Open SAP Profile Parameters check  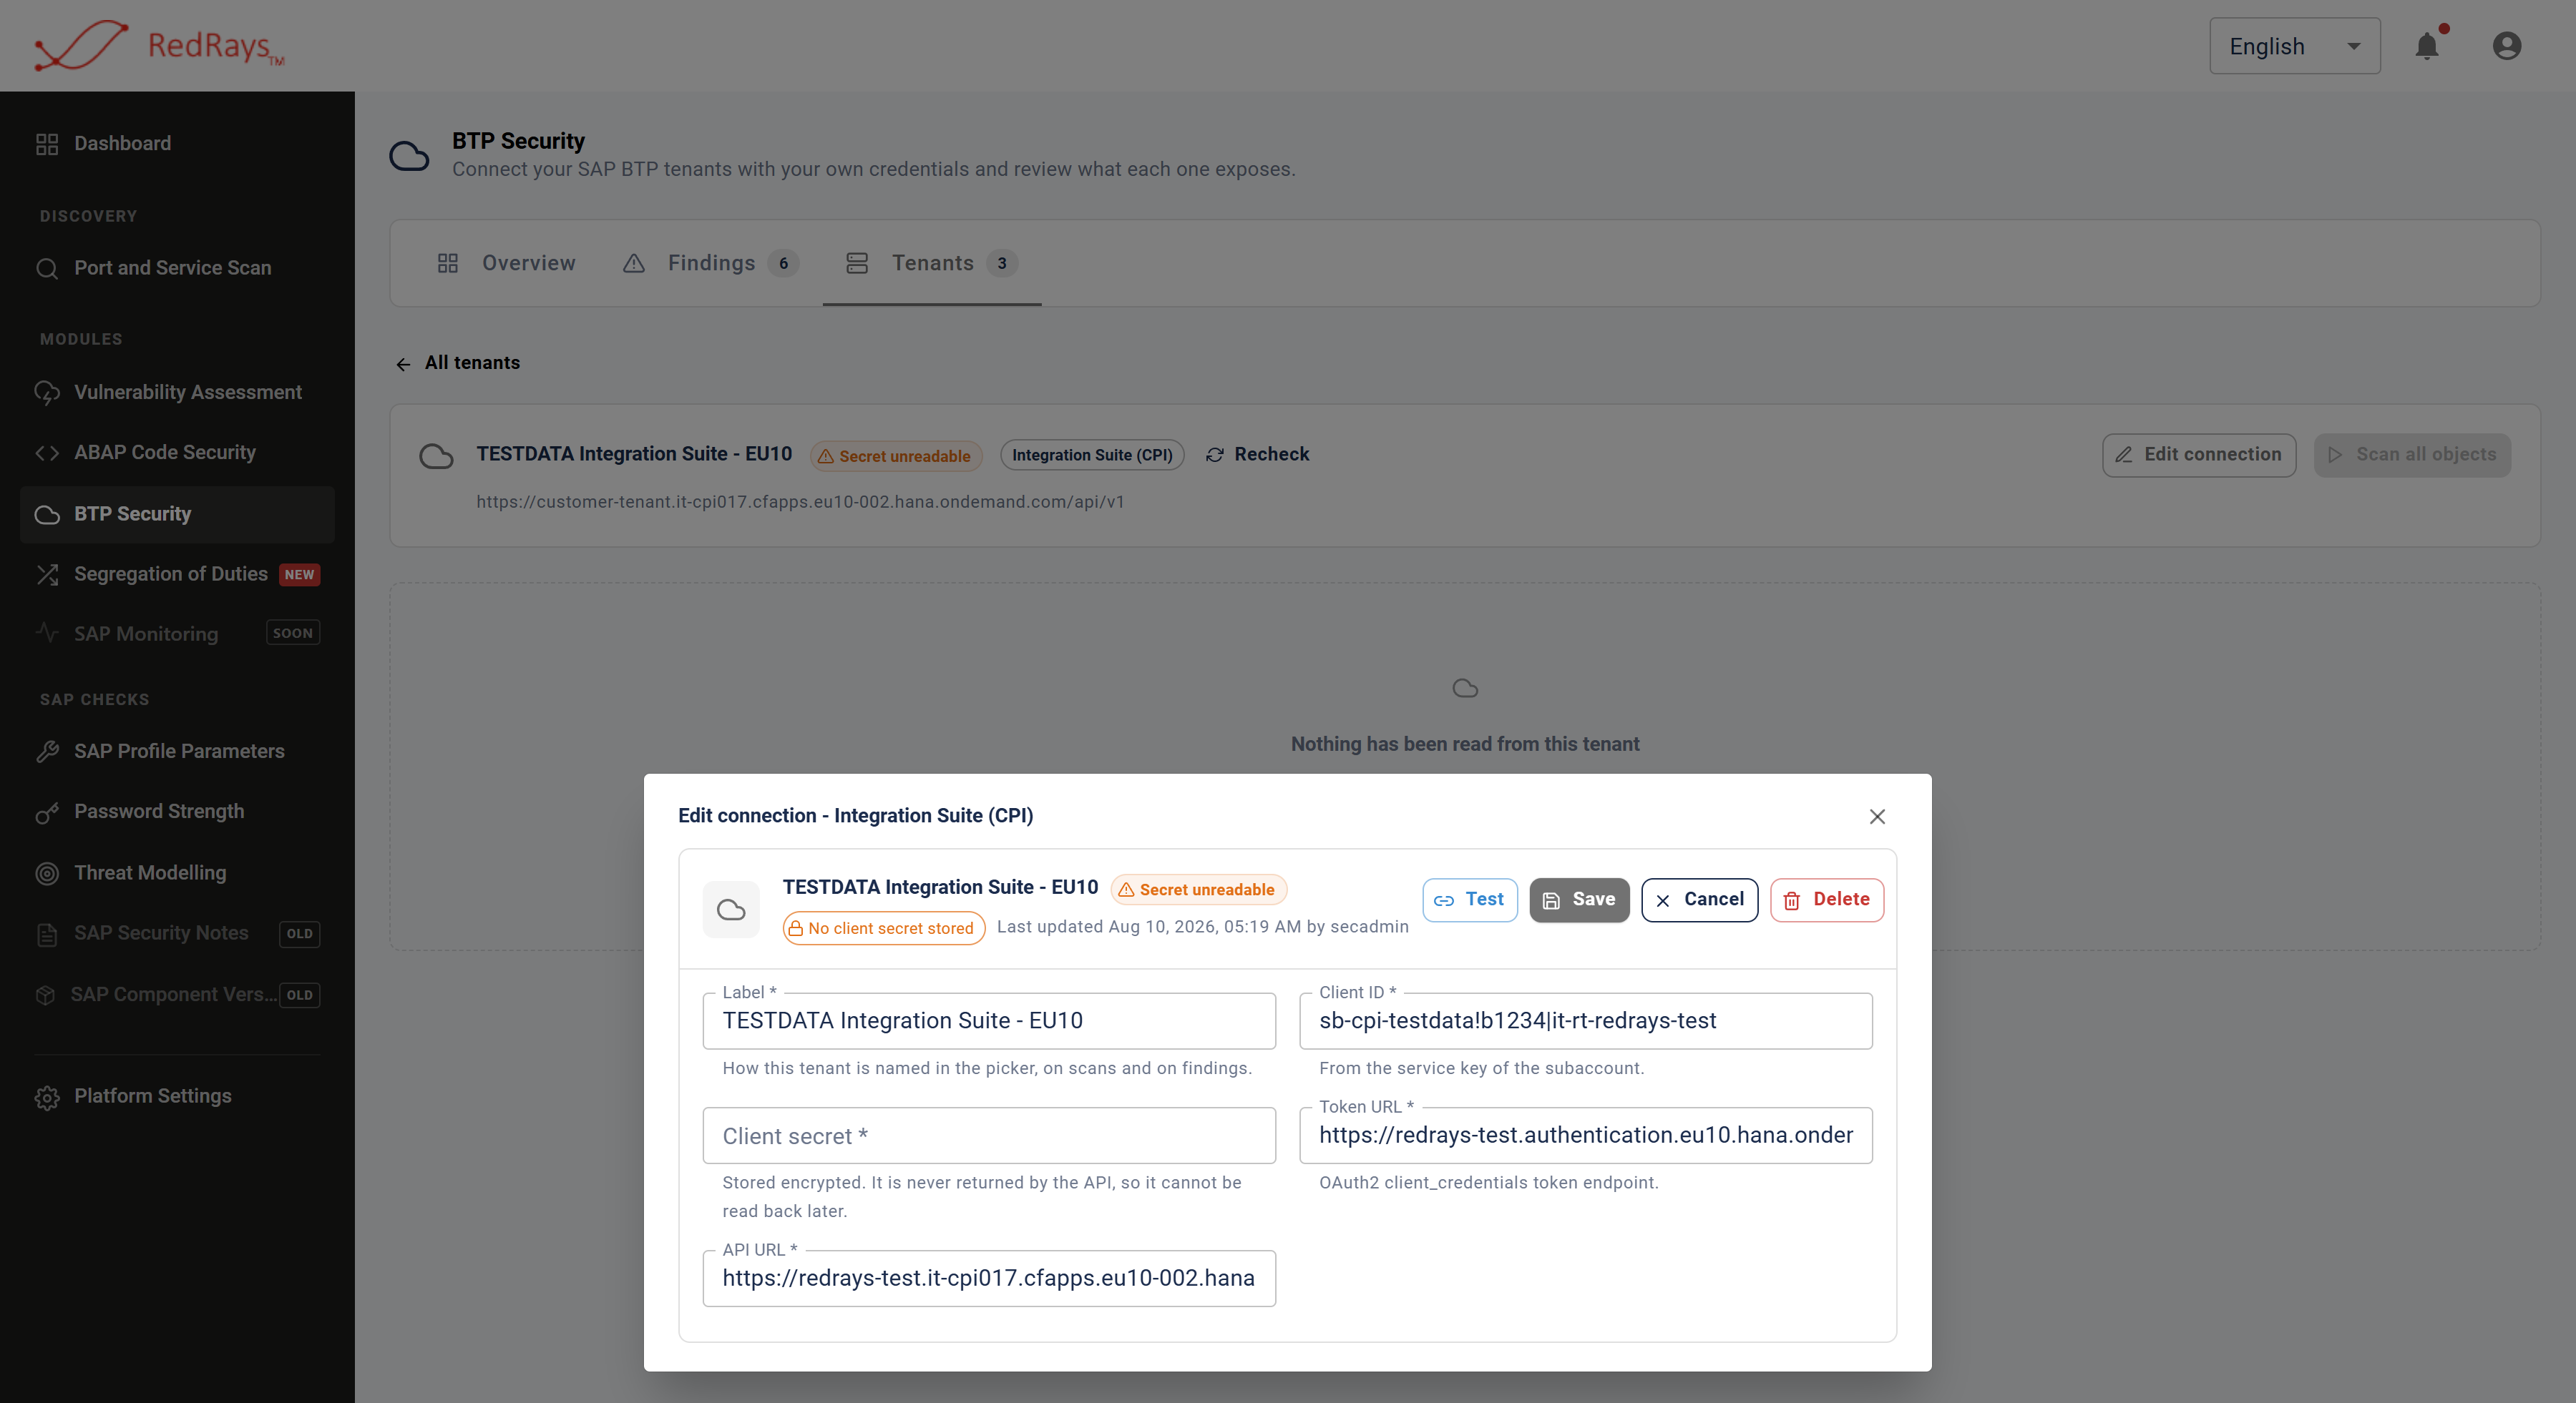pos(177,752)
